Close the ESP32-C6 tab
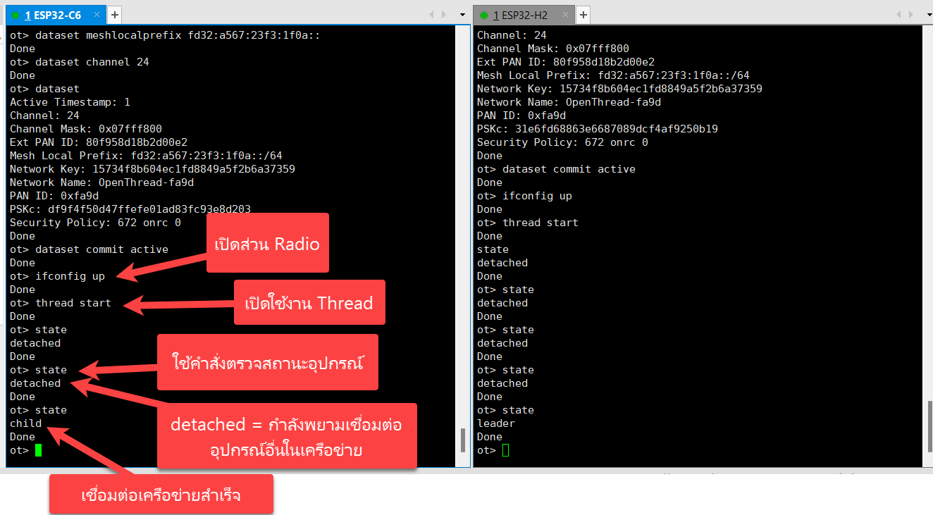933x515 pixels. click(x=97, y=15)
